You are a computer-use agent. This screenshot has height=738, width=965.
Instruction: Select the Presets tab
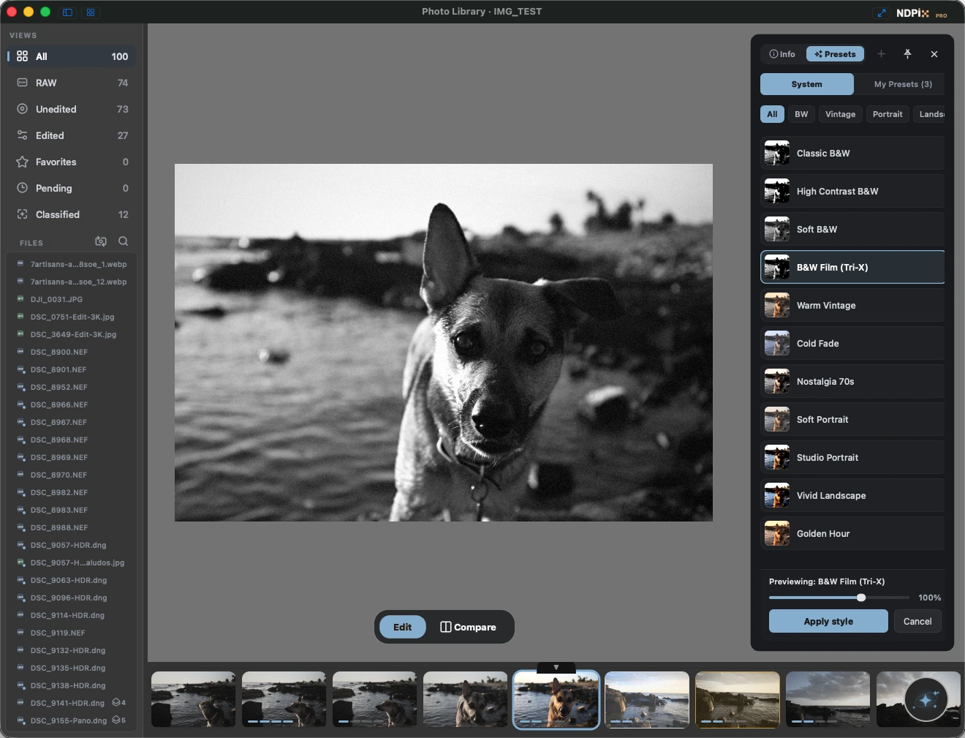click(835, 54)
